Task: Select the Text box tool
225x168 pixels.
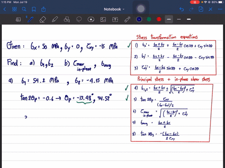Action: coord(115,20)
